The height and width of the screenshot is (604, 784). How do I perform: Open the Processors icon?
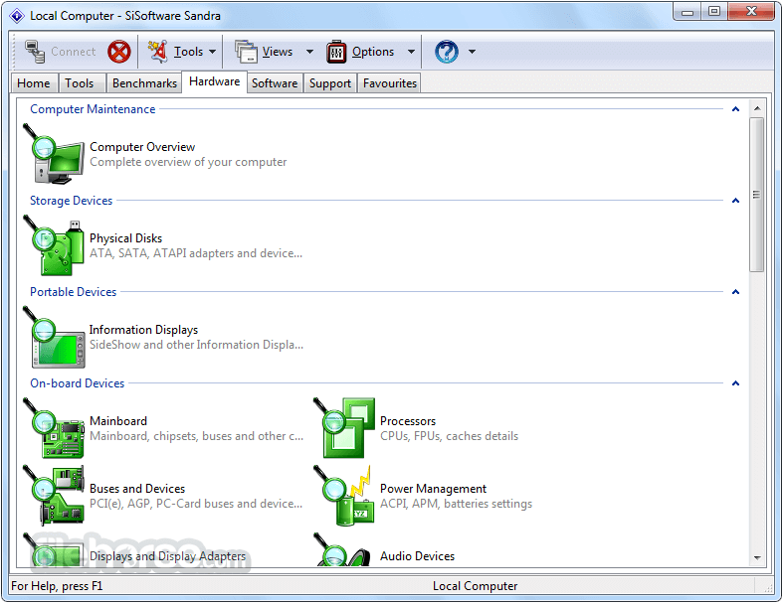pos(344,428)
